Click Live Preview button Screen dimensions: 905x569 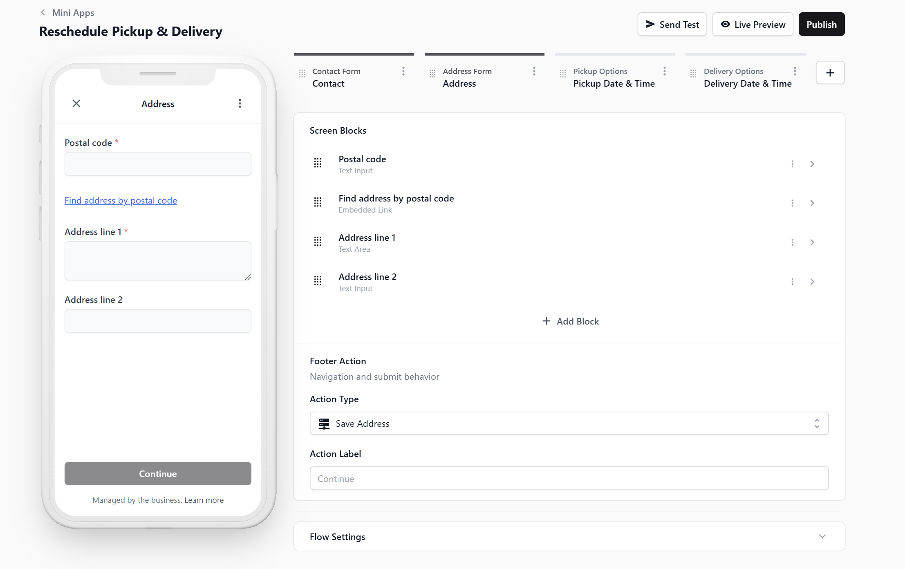coord(753,25)
